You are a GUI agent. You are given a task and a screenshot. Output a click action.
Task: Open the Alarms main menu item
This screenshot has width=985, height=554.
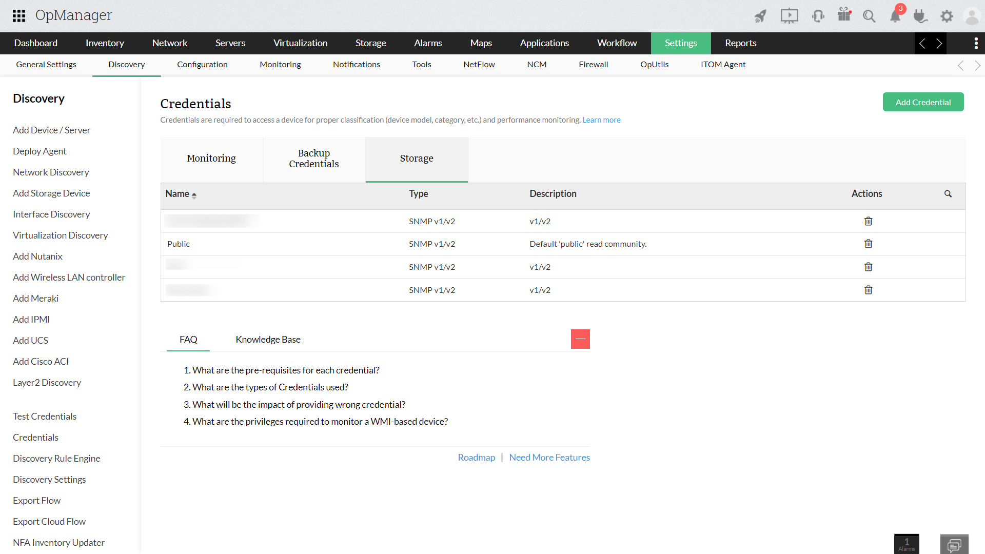(x=428, y=43)
